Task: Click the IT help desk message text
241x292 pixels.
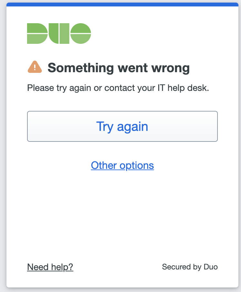Action: (118, 88)
